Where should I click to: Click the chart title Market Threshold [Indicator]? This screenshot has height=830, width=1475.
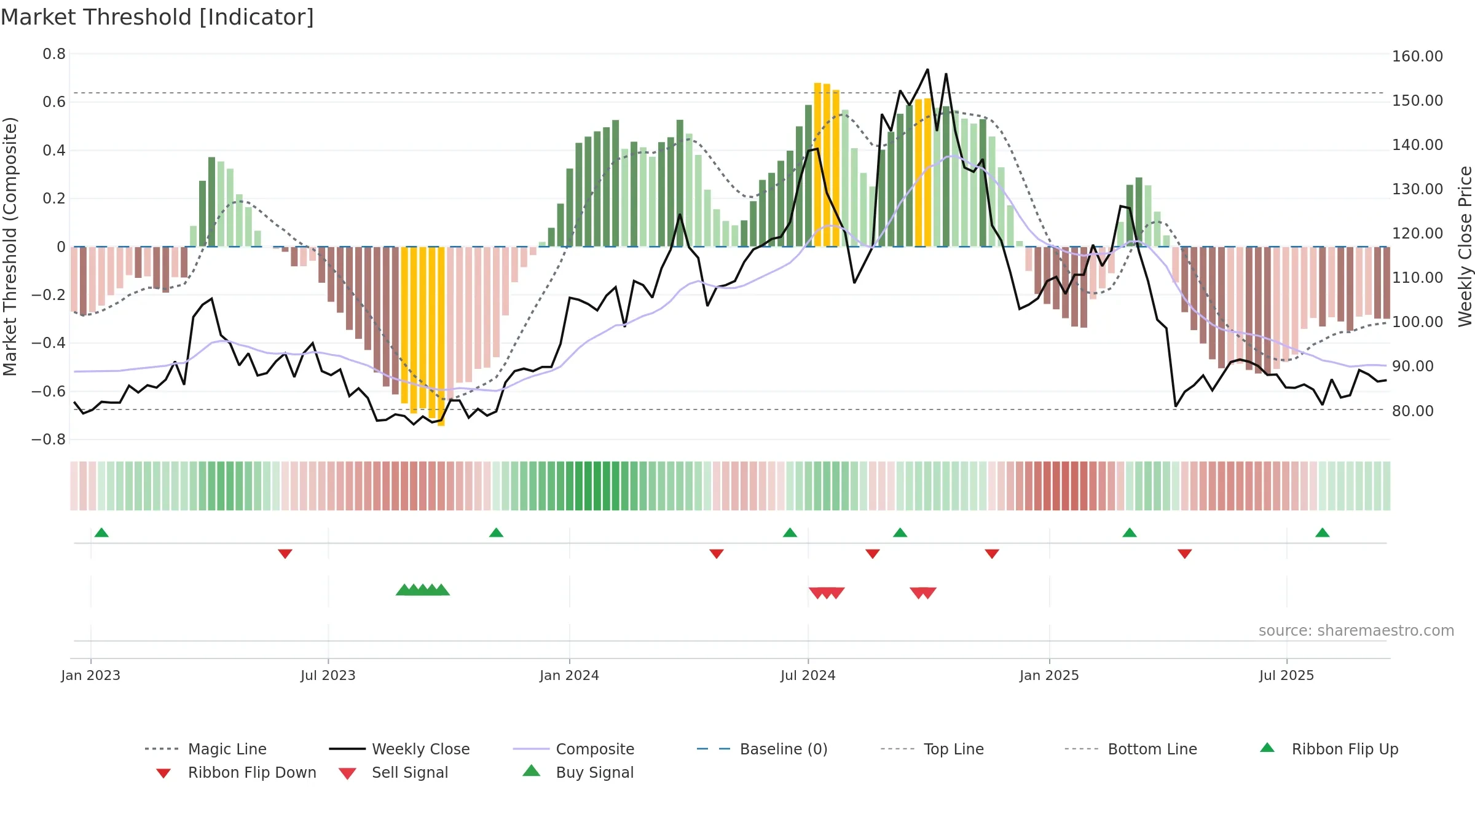coord(157,17)
